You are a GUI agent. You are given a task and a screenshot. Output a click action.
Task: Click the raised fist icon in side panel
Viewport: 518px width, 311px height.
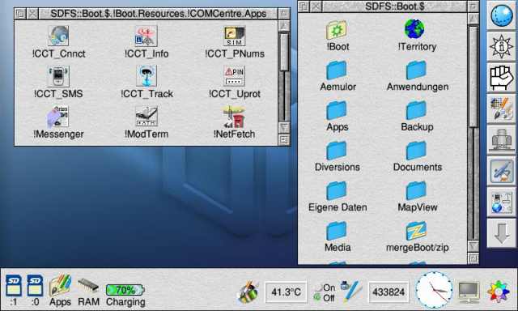502,78
